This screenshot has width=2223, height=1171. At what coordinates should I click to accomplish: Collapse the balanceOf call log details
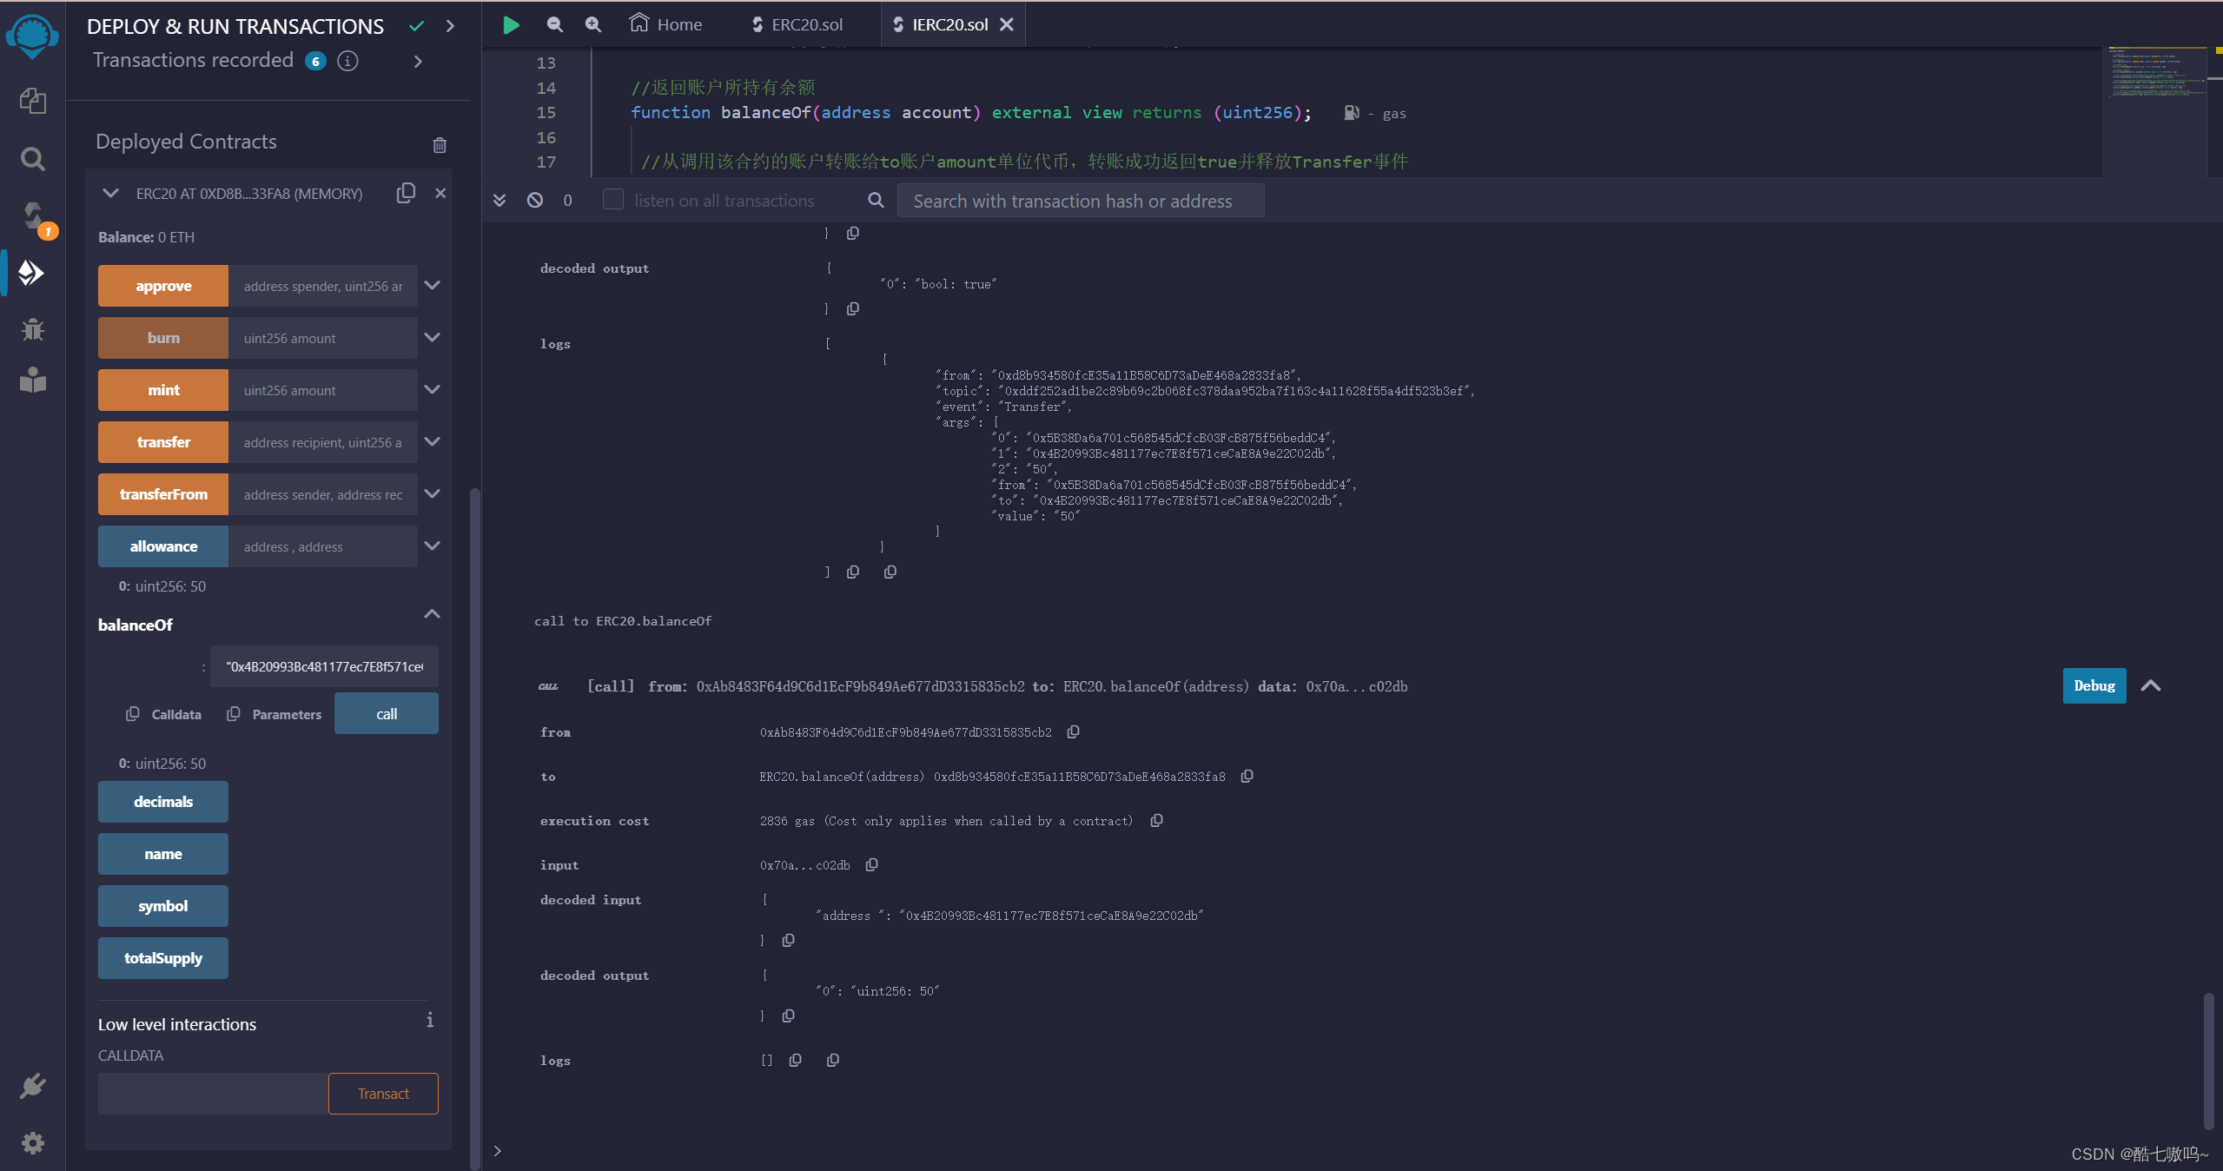2151,685
